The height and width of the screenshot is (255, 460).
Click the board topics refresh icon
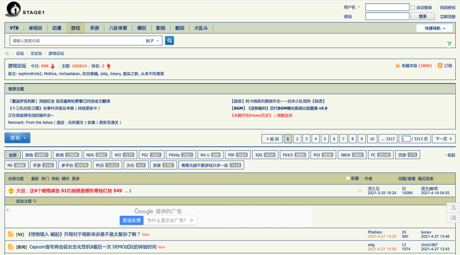34,201
